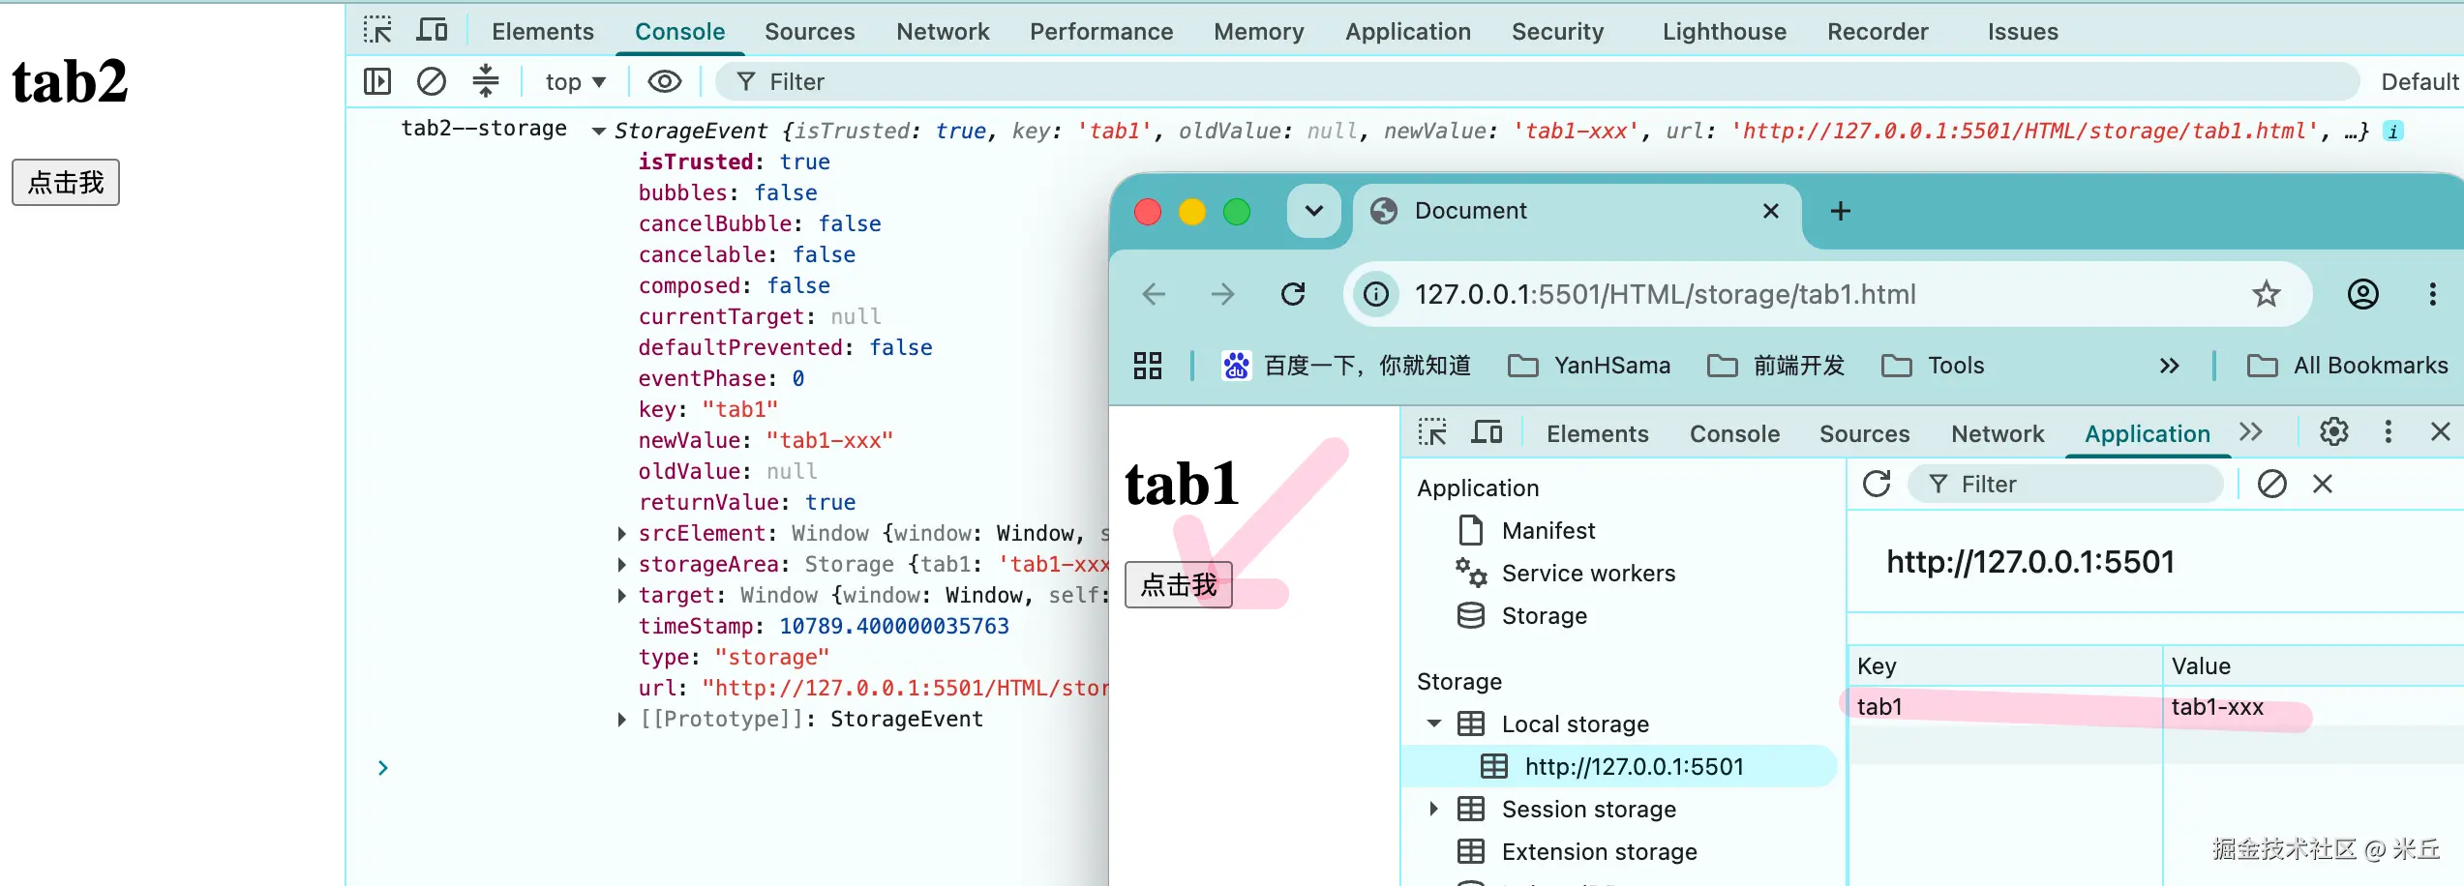Focus the storage Filter field
This screenshot has height=886, width=2464.
click(2065, 485)
